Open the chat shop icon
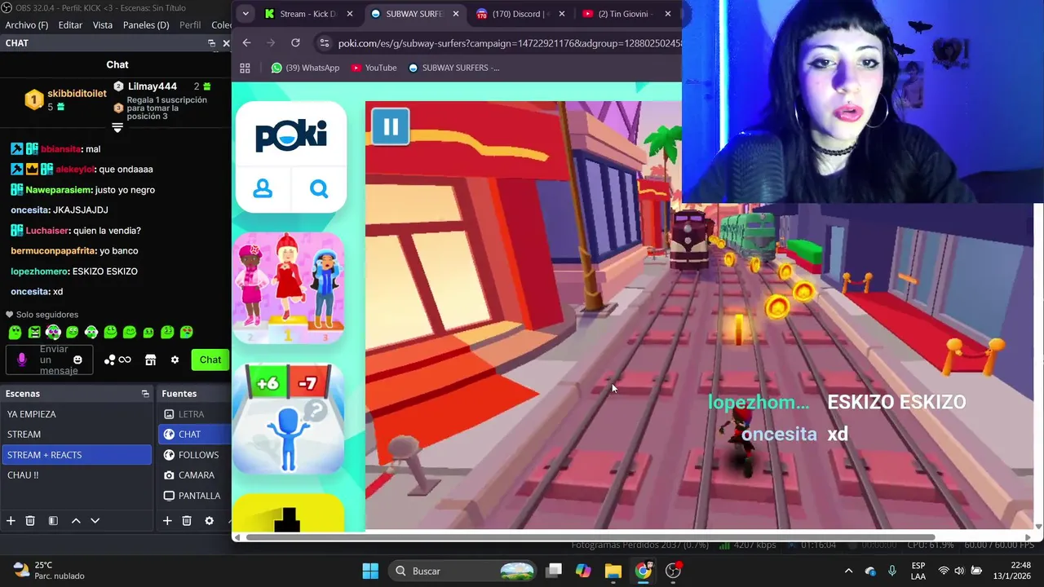The width and height of the screenshot is (1044, 587). coord(150,360)
